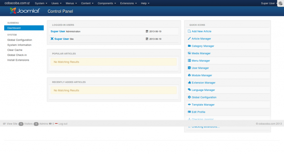Open the Super User account dropdown
This screenshot has width=284, height=155.
click(269, 3)
